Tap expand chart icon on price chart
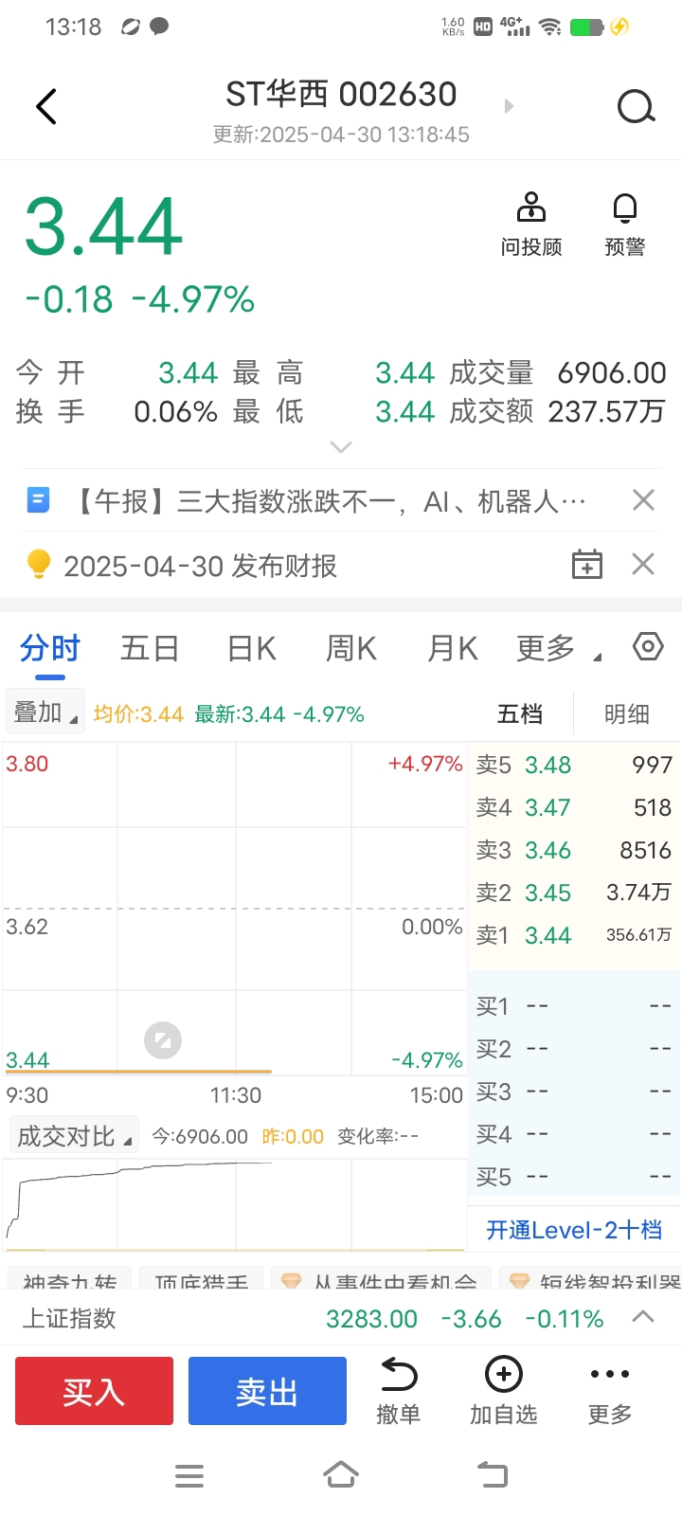682x1516 pixels. (x=163, y=1040)
